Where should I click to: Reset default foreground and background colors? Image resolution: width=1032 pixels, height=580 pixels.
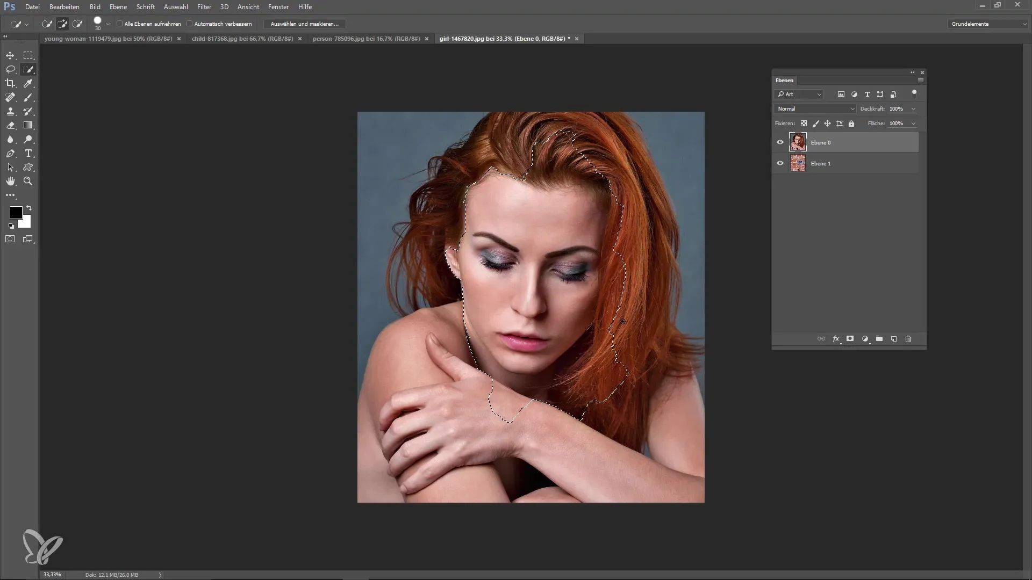[11, 226]
